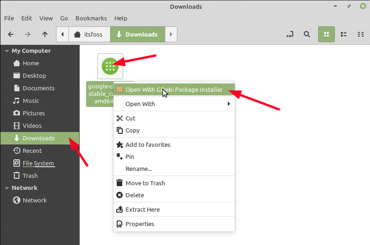
Task: Collapse the Network sidebar section
Action: coord(6,188)
